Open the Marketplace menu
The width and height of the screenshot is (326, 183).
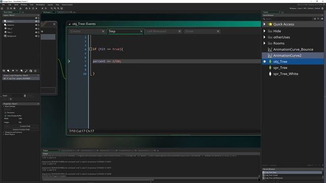pyautogui.click(x=40, y=5)
